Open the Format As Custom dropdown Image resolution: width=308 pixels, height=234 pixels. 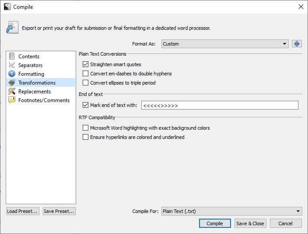pyautogui.click(x=225, y=44)
